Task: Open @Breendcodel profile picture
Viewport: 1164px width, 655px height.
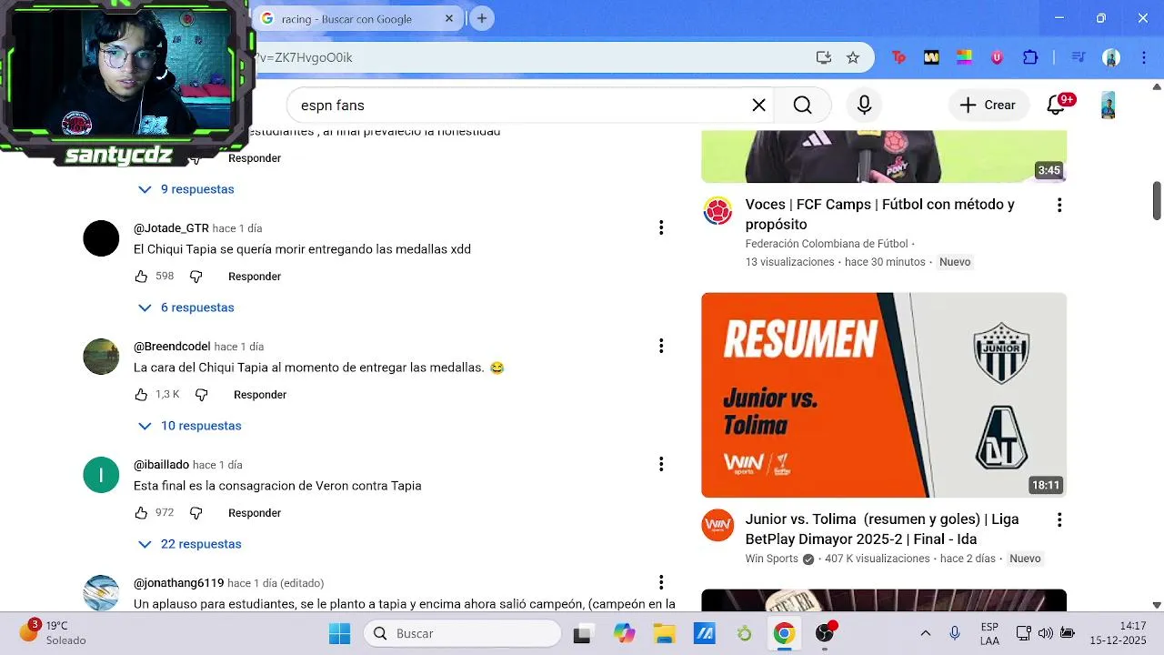Action: 101,357
